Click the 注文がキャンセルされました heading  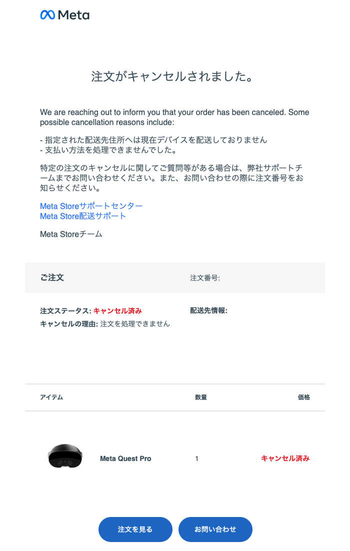point(172,76)
